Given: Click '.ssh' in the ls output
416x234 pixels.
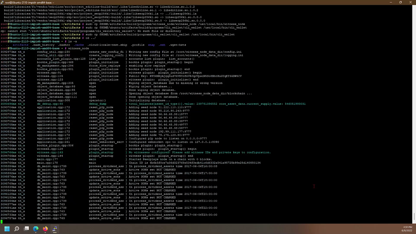Looking at the screenshot, I should click(162, 45).
